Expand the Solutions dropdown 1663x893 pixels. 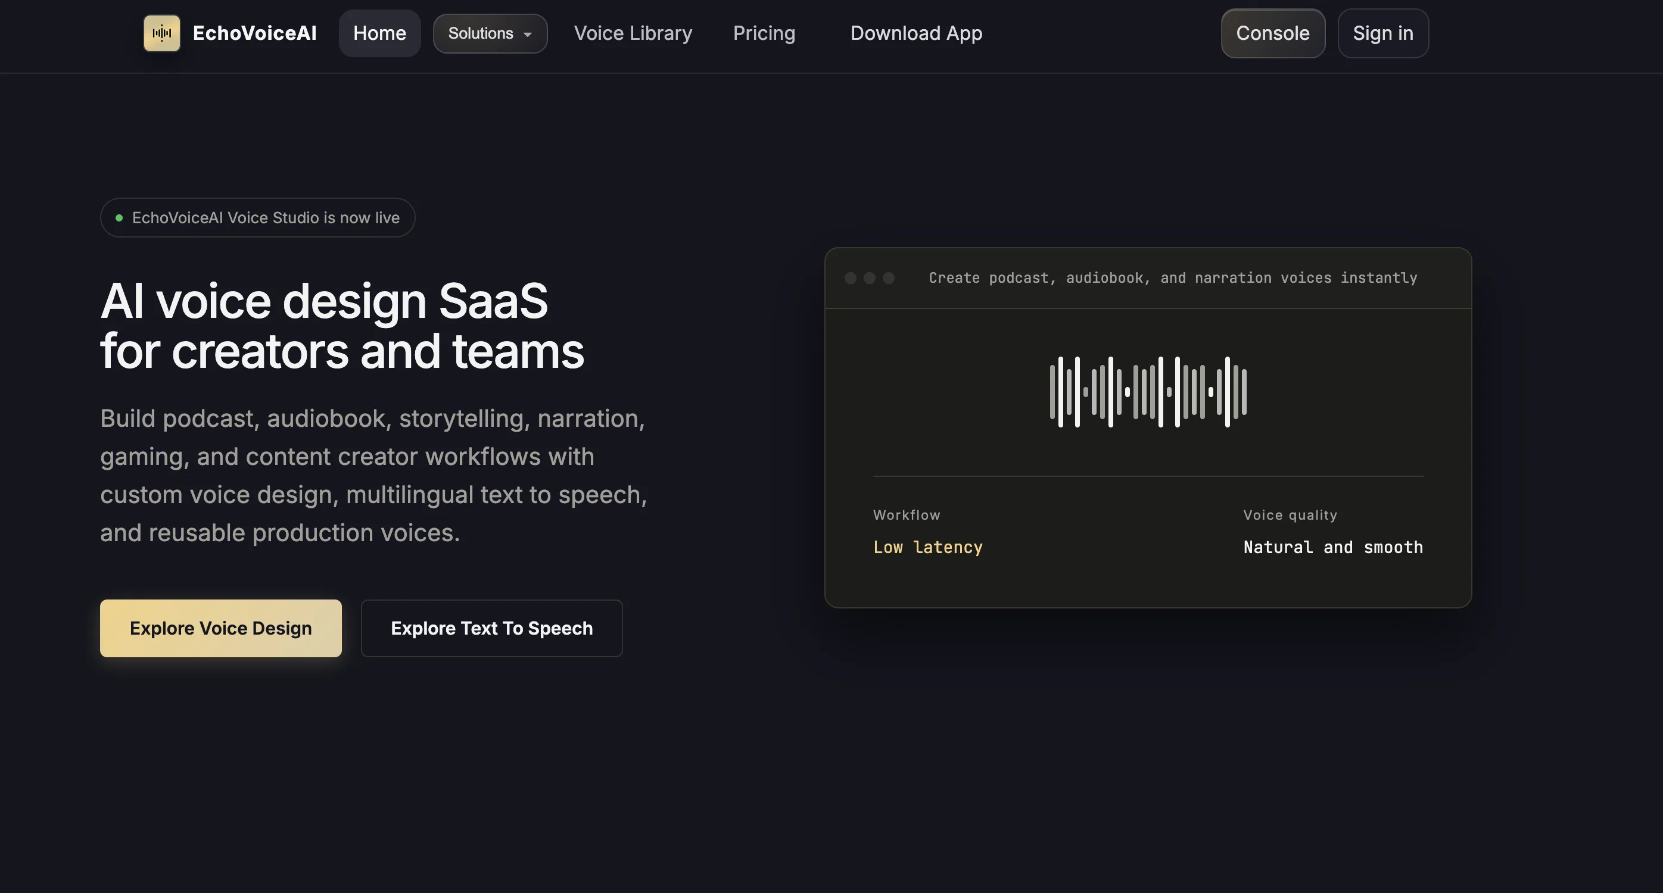(490, 33)
